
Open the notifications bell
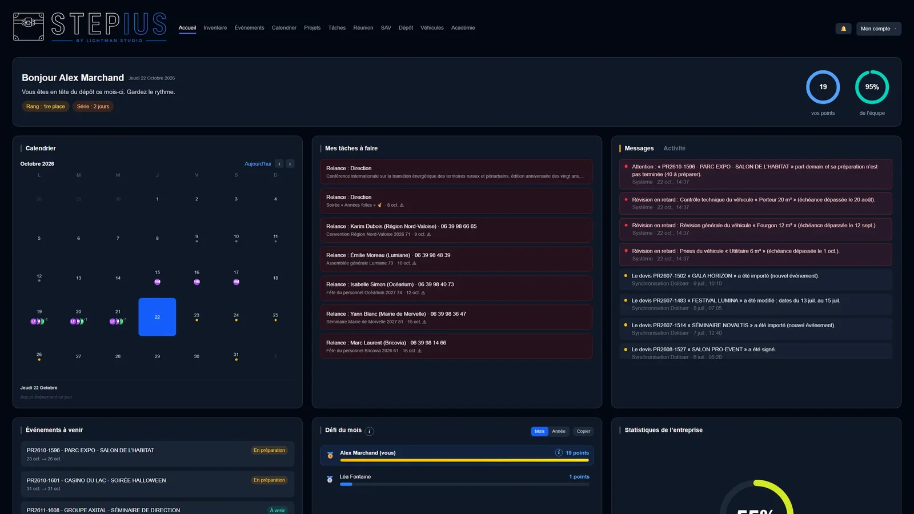(843, 29)
